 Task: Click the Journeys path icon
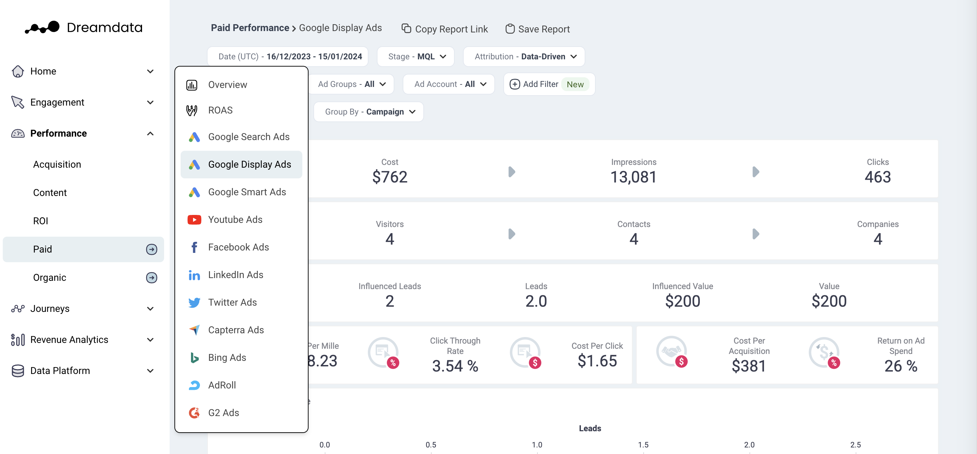(x=18, y=308)
